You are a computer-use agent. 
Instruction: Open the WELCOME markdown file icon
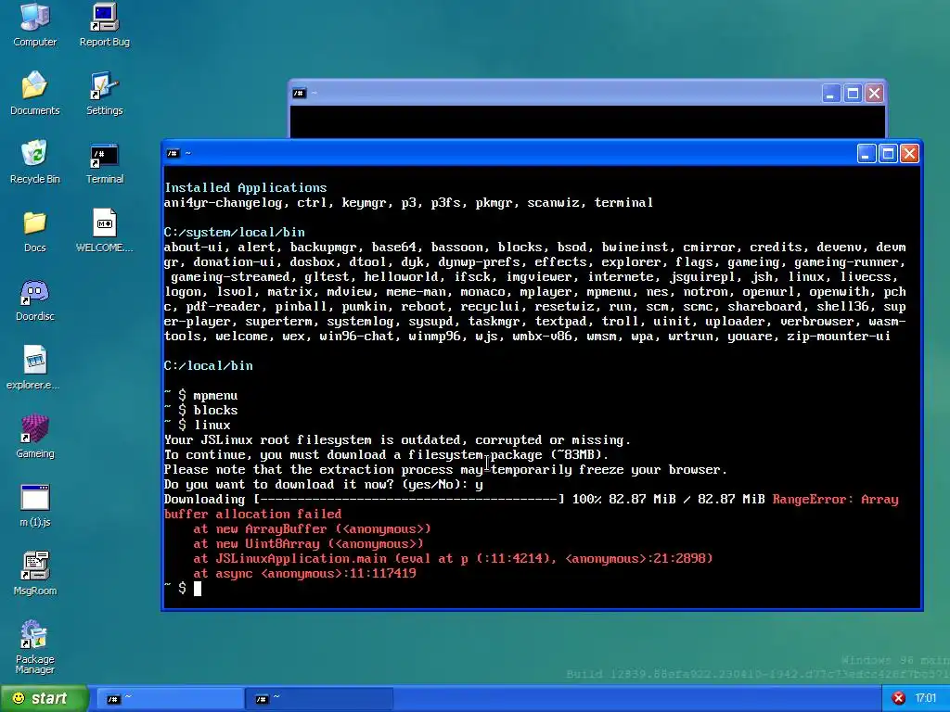(104, 230)
